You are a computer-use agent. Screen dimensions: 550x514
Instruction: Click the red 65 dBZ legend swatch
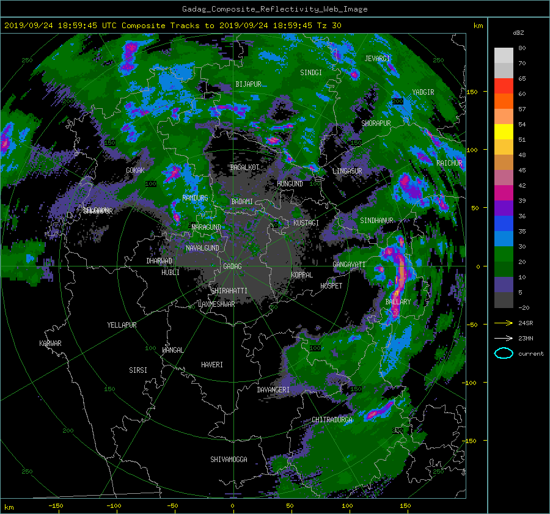click(504, 86)
